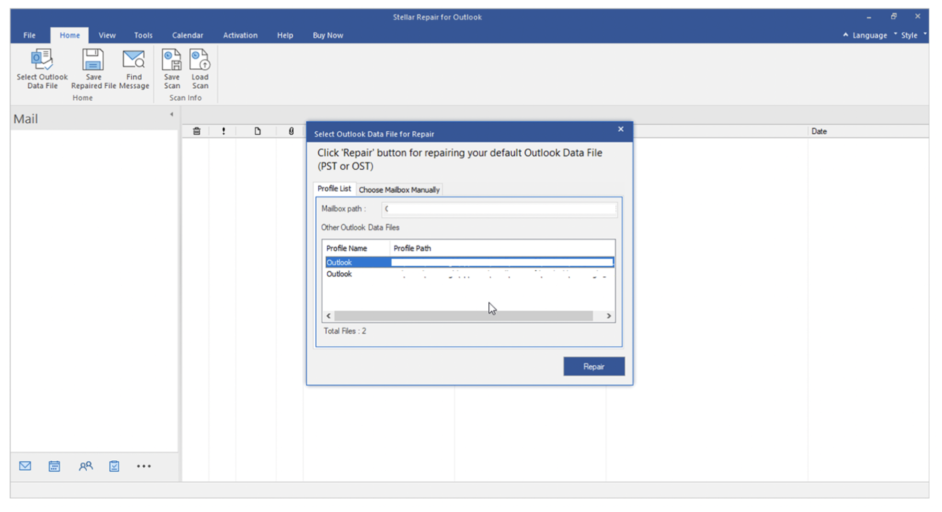Switch to the View ribbon tab
The width and height of the screenshot is (942, 512).
pyautogui.click(x=107, y=35)
